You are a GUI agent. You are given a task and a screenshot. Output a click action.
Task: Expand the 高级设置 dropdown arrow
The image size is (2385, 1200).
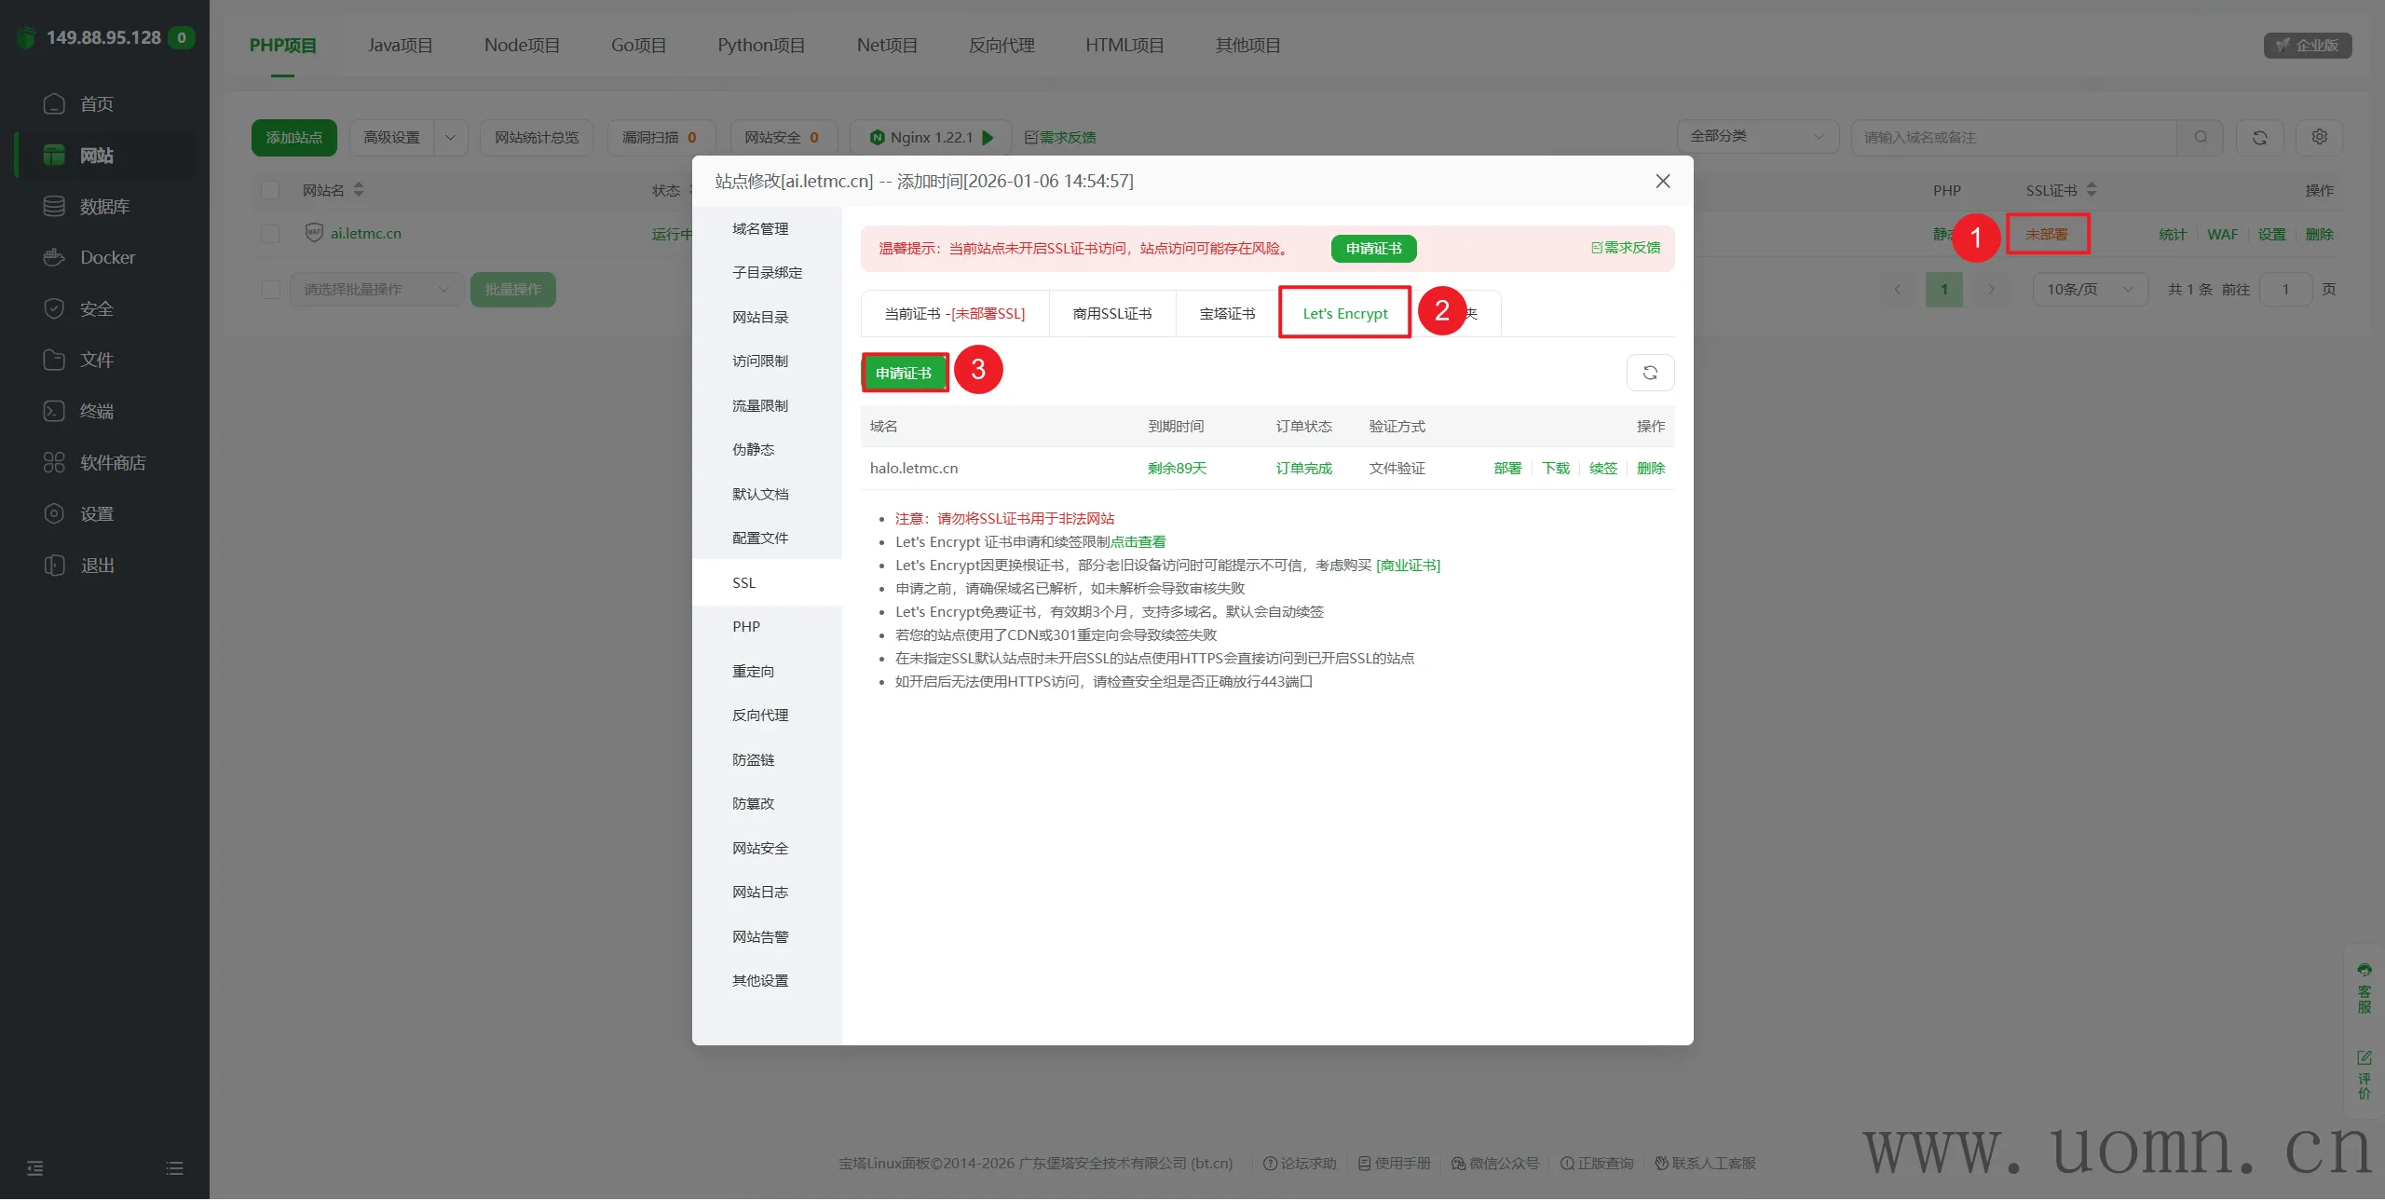(x=450, y=137)
